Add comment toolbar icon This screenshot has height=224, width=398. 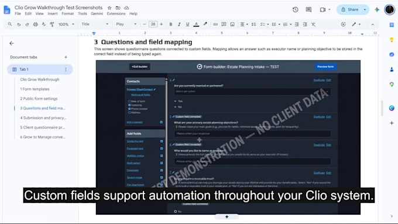224,25
